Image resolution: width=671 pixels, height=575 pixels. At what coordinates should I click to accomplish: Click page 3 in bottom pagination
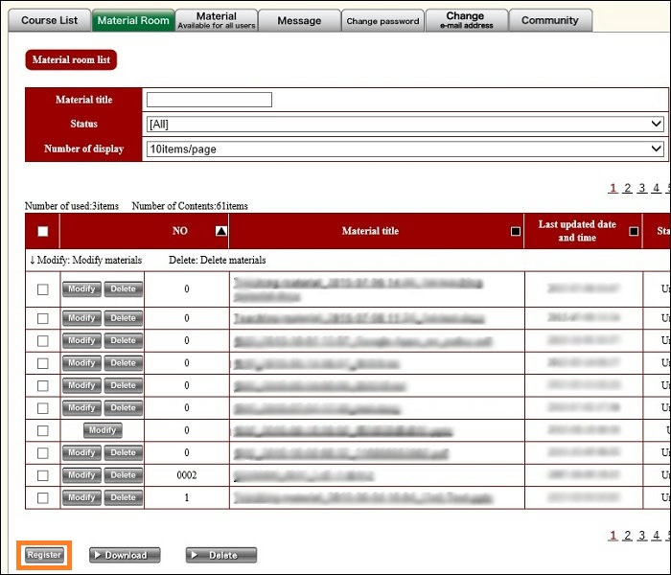(641, 536)
